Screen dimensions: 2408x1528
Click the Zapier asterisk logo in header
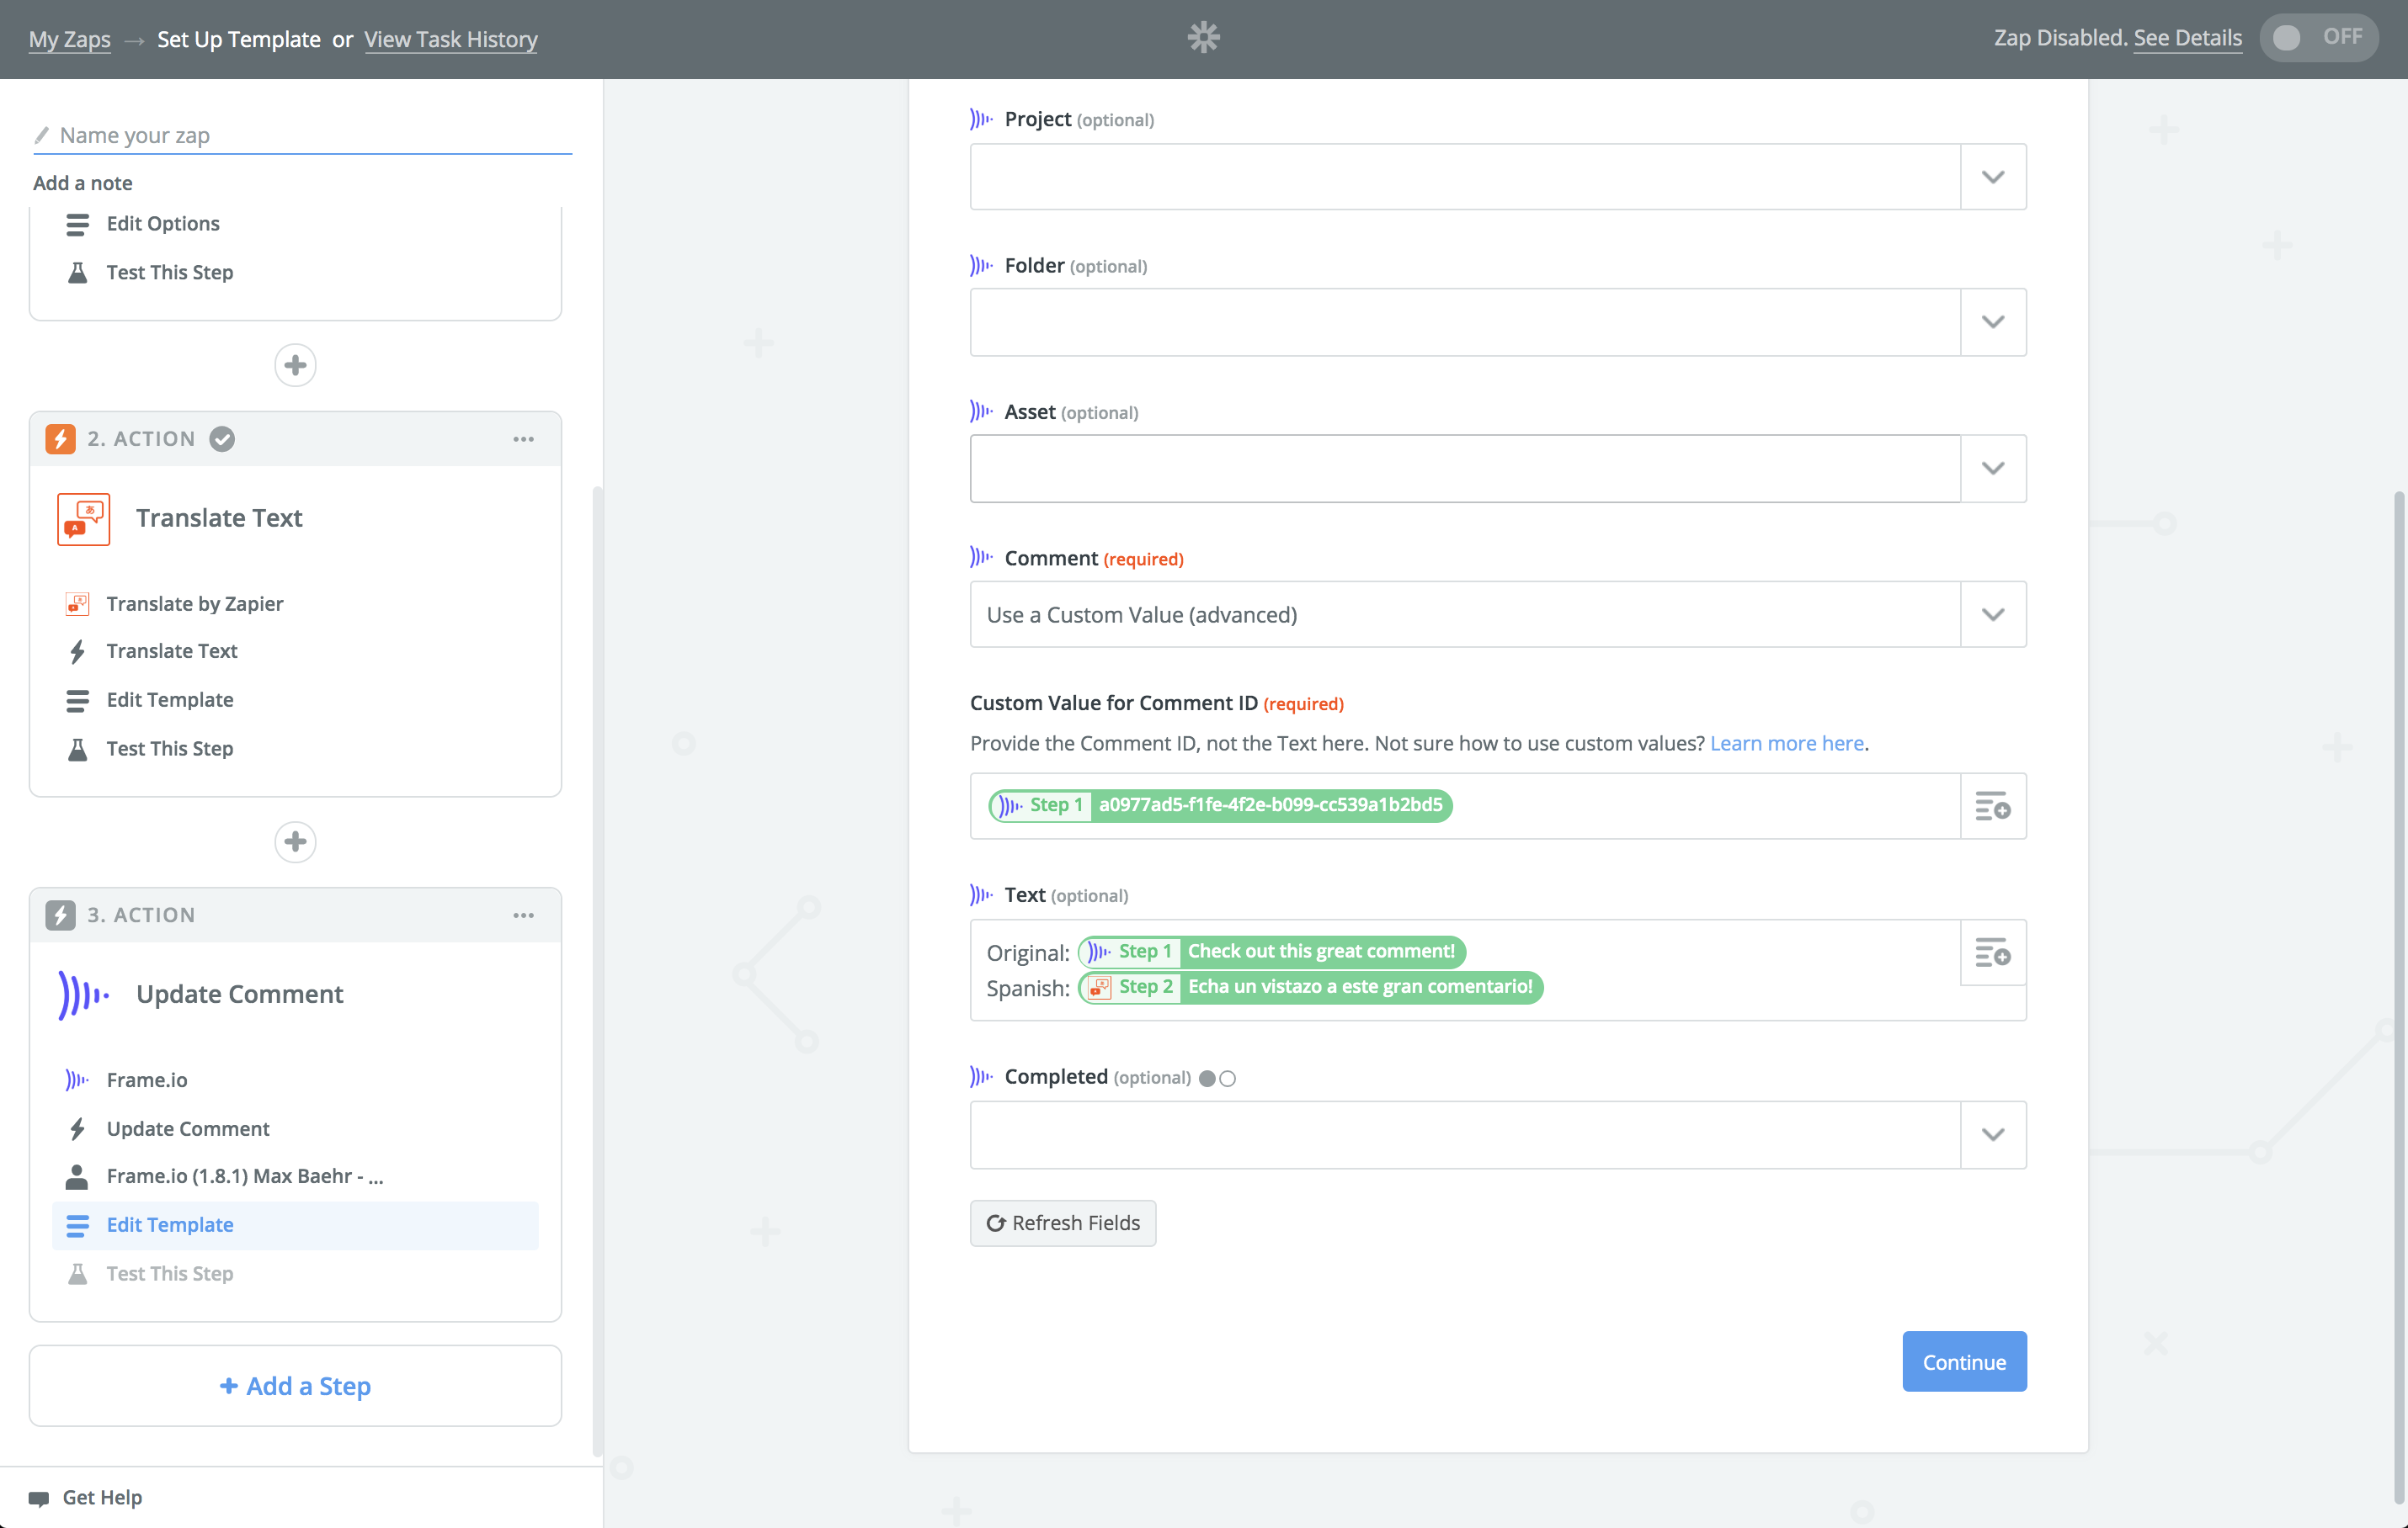coord(1203,38)
